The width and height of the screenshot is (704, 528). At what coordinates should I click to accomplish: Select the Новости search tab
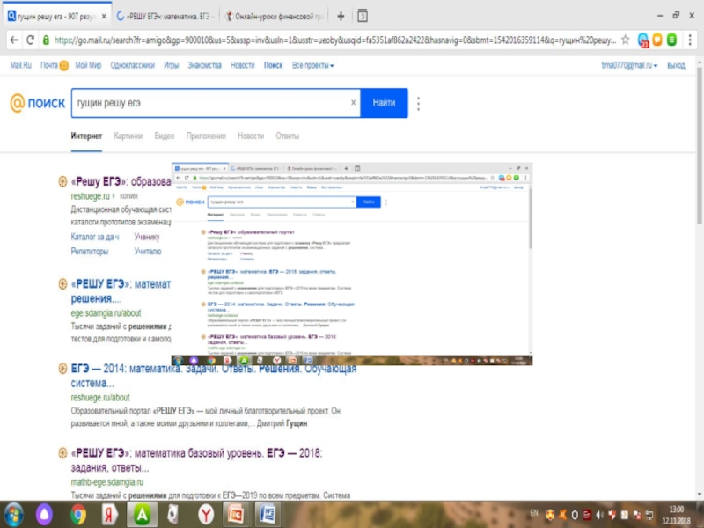coord(251,136)
